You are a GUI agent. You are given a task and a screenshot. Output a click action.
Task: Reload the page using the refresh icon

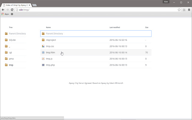tap(12, 10)
